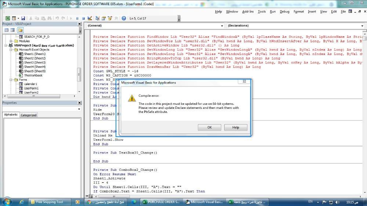Open the Run menu

point(273,11)
